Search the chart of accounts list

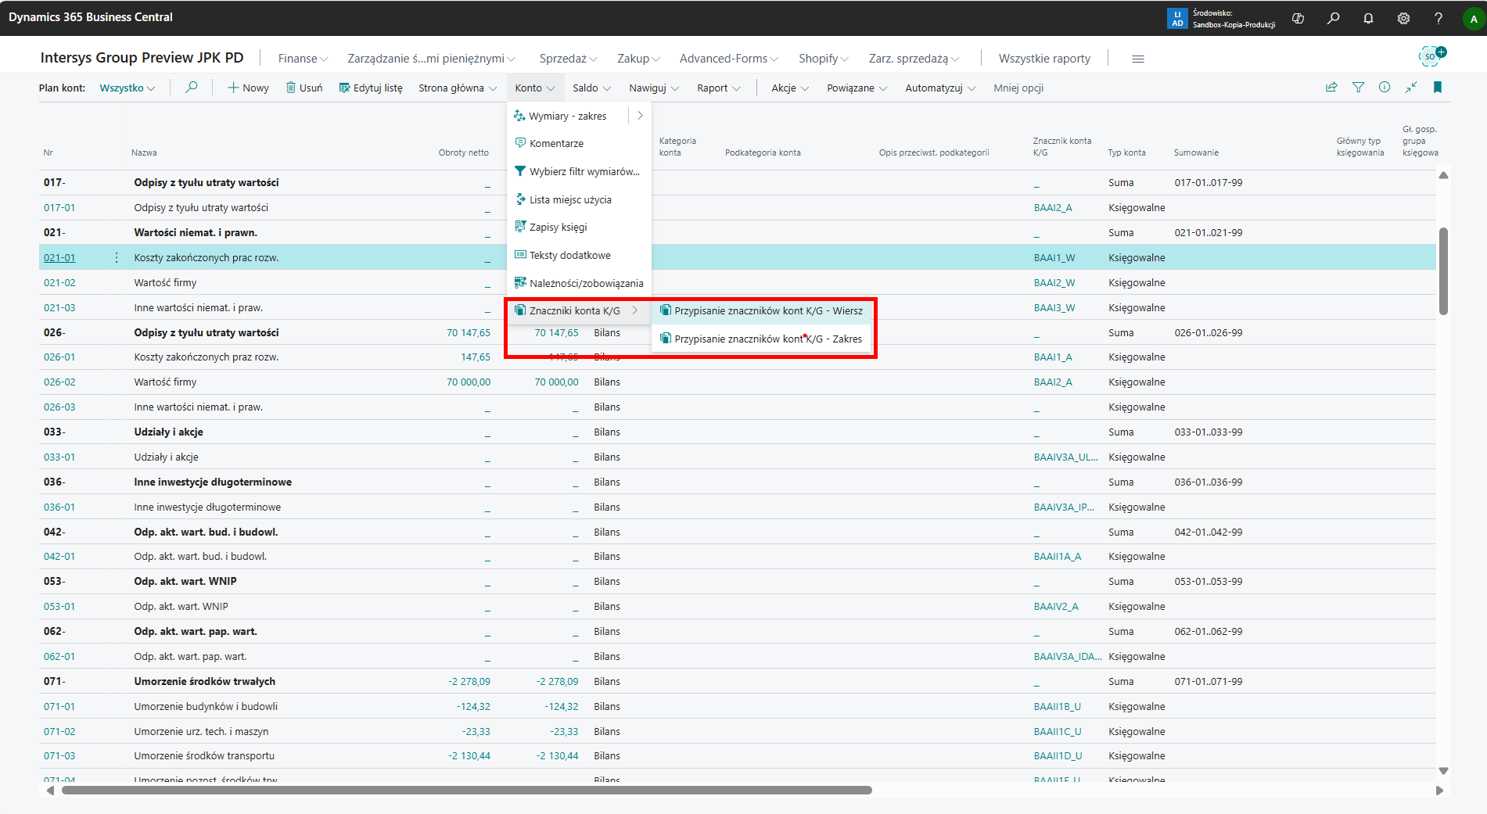click(191, 88)
